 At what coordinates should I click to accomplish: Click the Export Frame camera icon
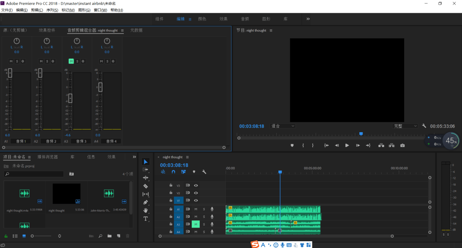tap(402, 145)
